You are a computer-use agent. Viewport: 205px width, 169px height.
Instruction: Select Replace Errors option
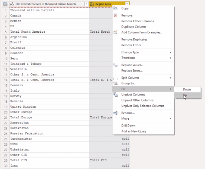pyautogui.click(x=143, y=71)
